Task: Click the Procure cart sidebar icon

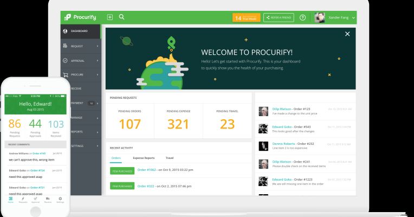Action: 66,75
